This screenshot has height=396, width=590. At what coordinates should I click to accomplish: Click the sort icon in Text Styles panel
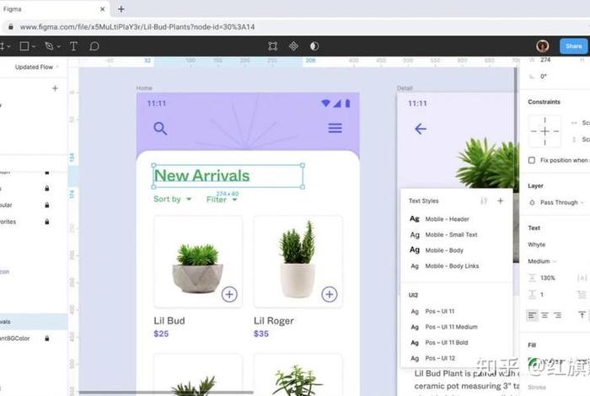(x=484, y=201)
